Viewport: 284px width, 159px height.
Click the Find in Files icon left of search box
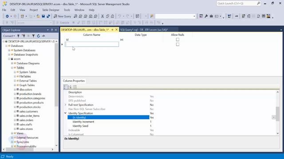tap(152, 16)
